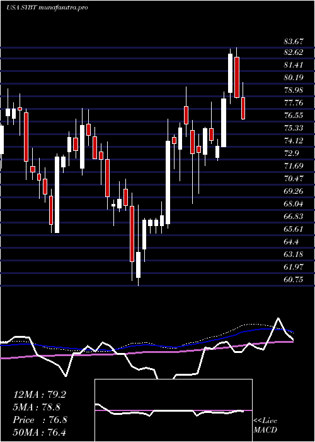Click the 71.69 price axis label
This screenshot has width=315, height=442.
pos(294,165)
